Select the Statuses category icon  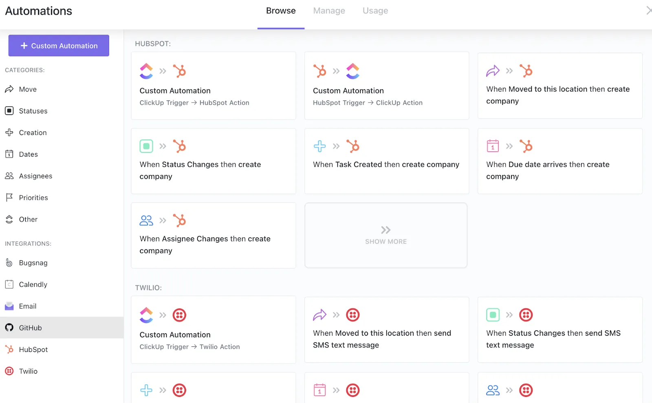pos(9,111)
